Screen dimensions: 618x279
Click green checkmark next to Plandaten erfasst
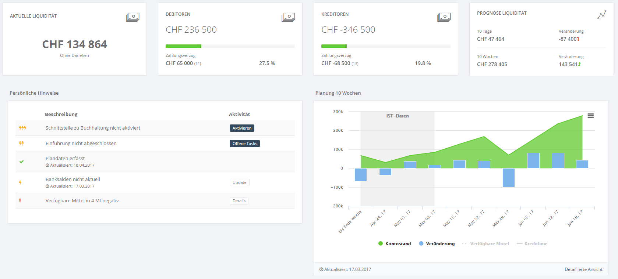(x=21, y=162)
